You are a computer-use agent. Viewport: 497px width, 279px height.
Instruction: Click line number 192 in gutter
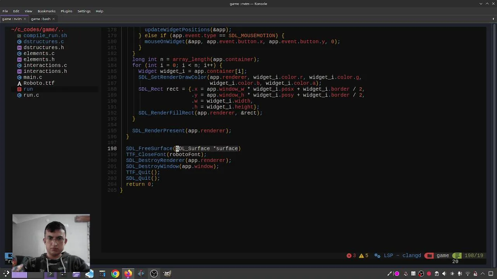(x=112, y=113)
